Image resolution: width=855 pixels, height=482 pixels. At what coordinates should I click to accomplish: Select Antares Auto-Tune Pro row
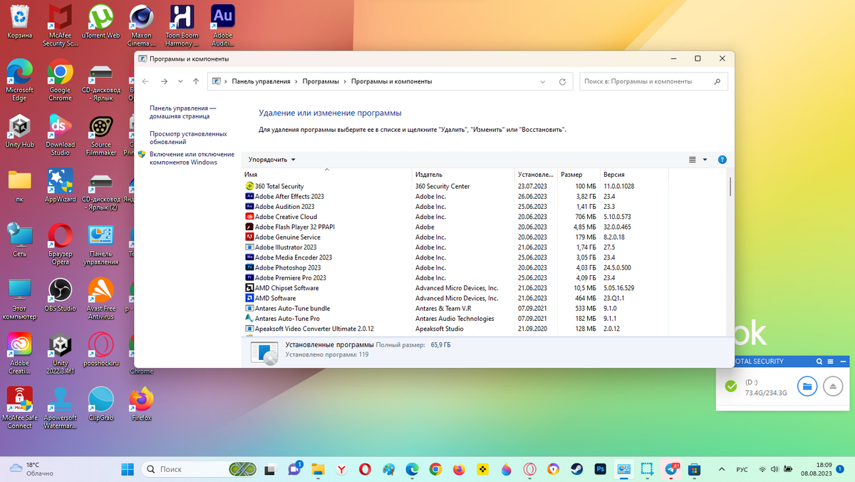(456, 319)
